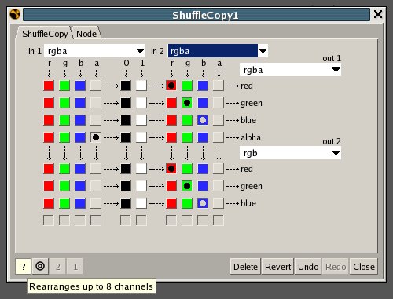Open the in 1 rgba dropdown

point(94,51)
